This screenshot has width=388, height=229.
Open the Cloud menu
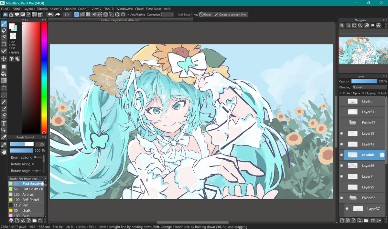click(x=139, y=9)
